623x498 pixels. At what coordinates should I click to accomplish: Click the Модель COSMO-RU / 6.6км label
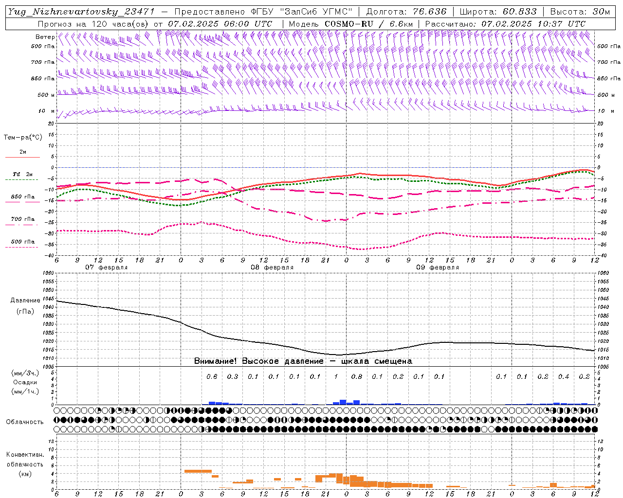click(x=351, y=24)
